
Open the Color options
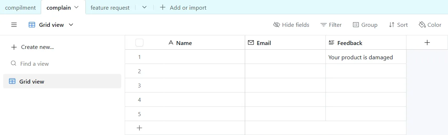coord(430,25)
